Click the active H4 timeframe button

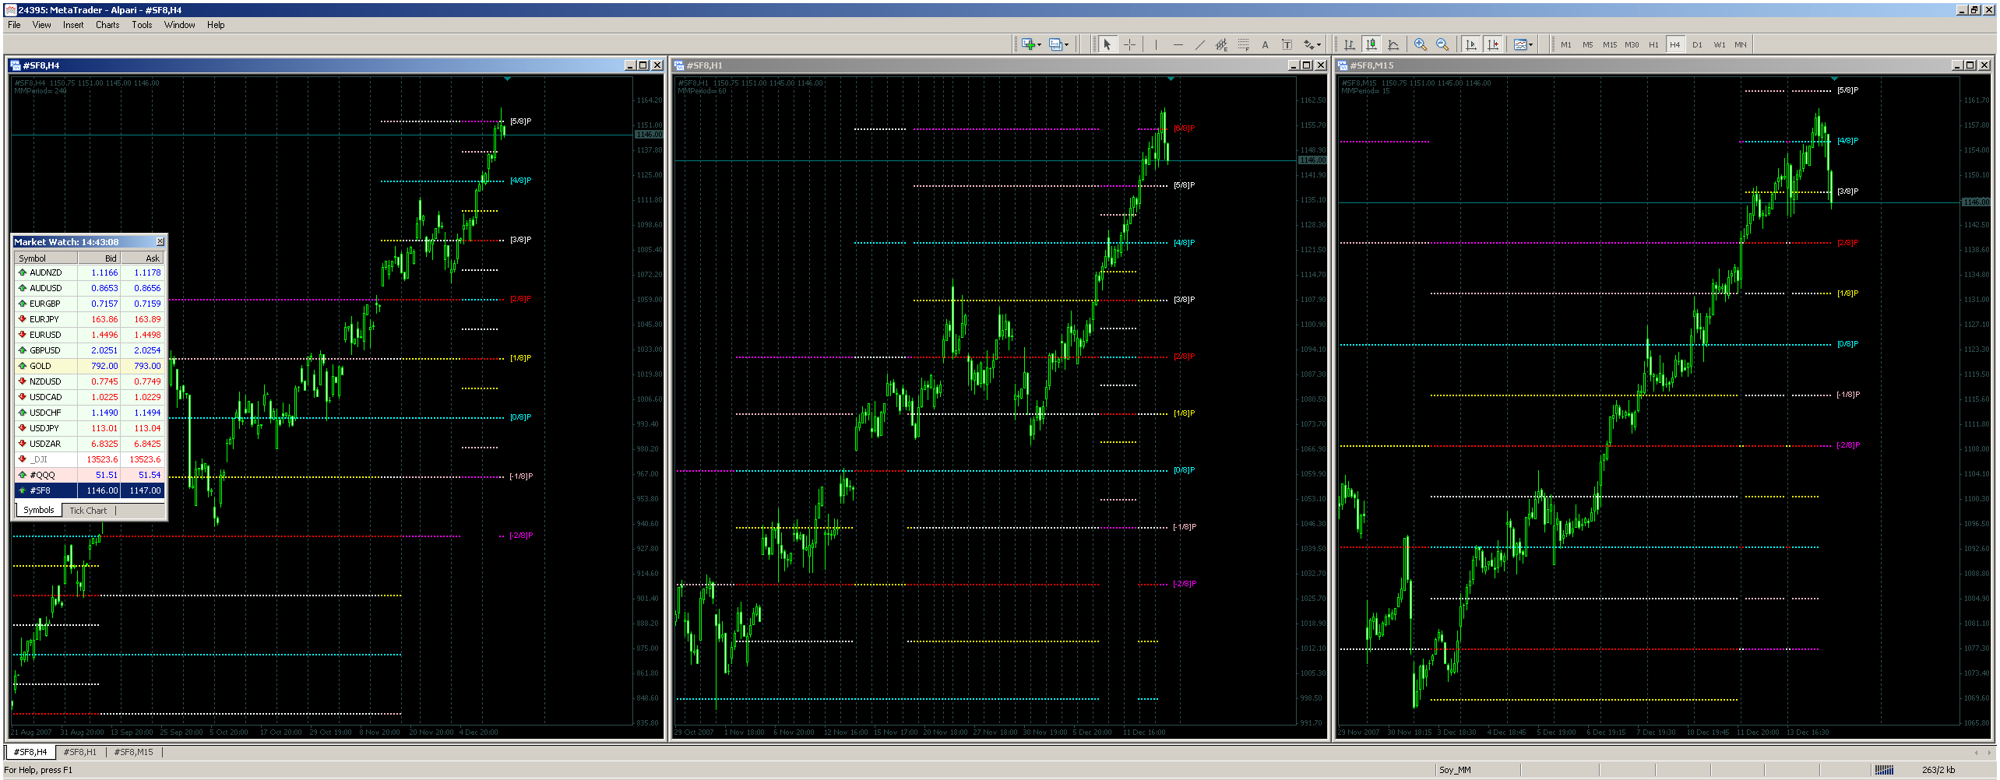(1675, 44)
